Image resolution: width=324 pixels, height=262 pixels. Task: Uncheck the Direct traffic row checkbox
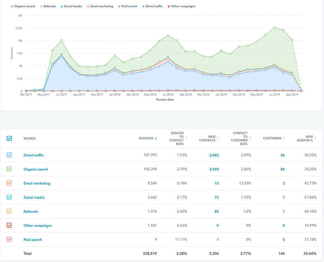point(9,155)
